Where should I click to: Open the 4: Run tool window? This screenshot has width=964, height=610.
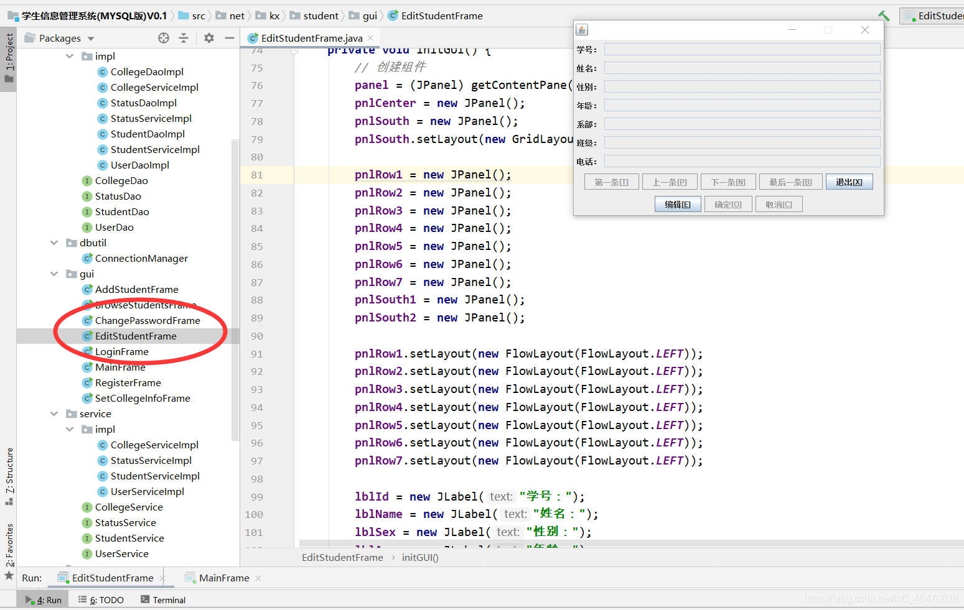click(44, 599)
